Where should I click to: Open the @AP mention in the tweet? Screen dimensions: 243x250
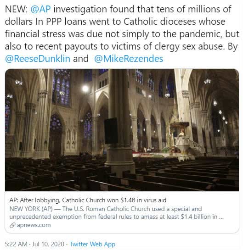40,9
